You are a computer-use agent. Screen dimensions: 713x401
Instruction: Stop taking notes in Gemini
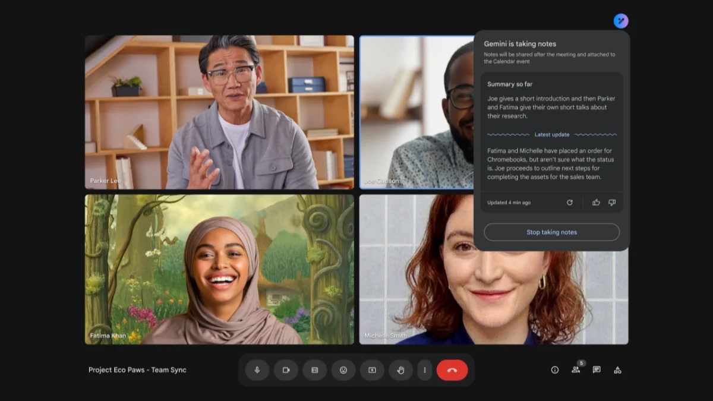pyautogui.click(x=551, y=232)
